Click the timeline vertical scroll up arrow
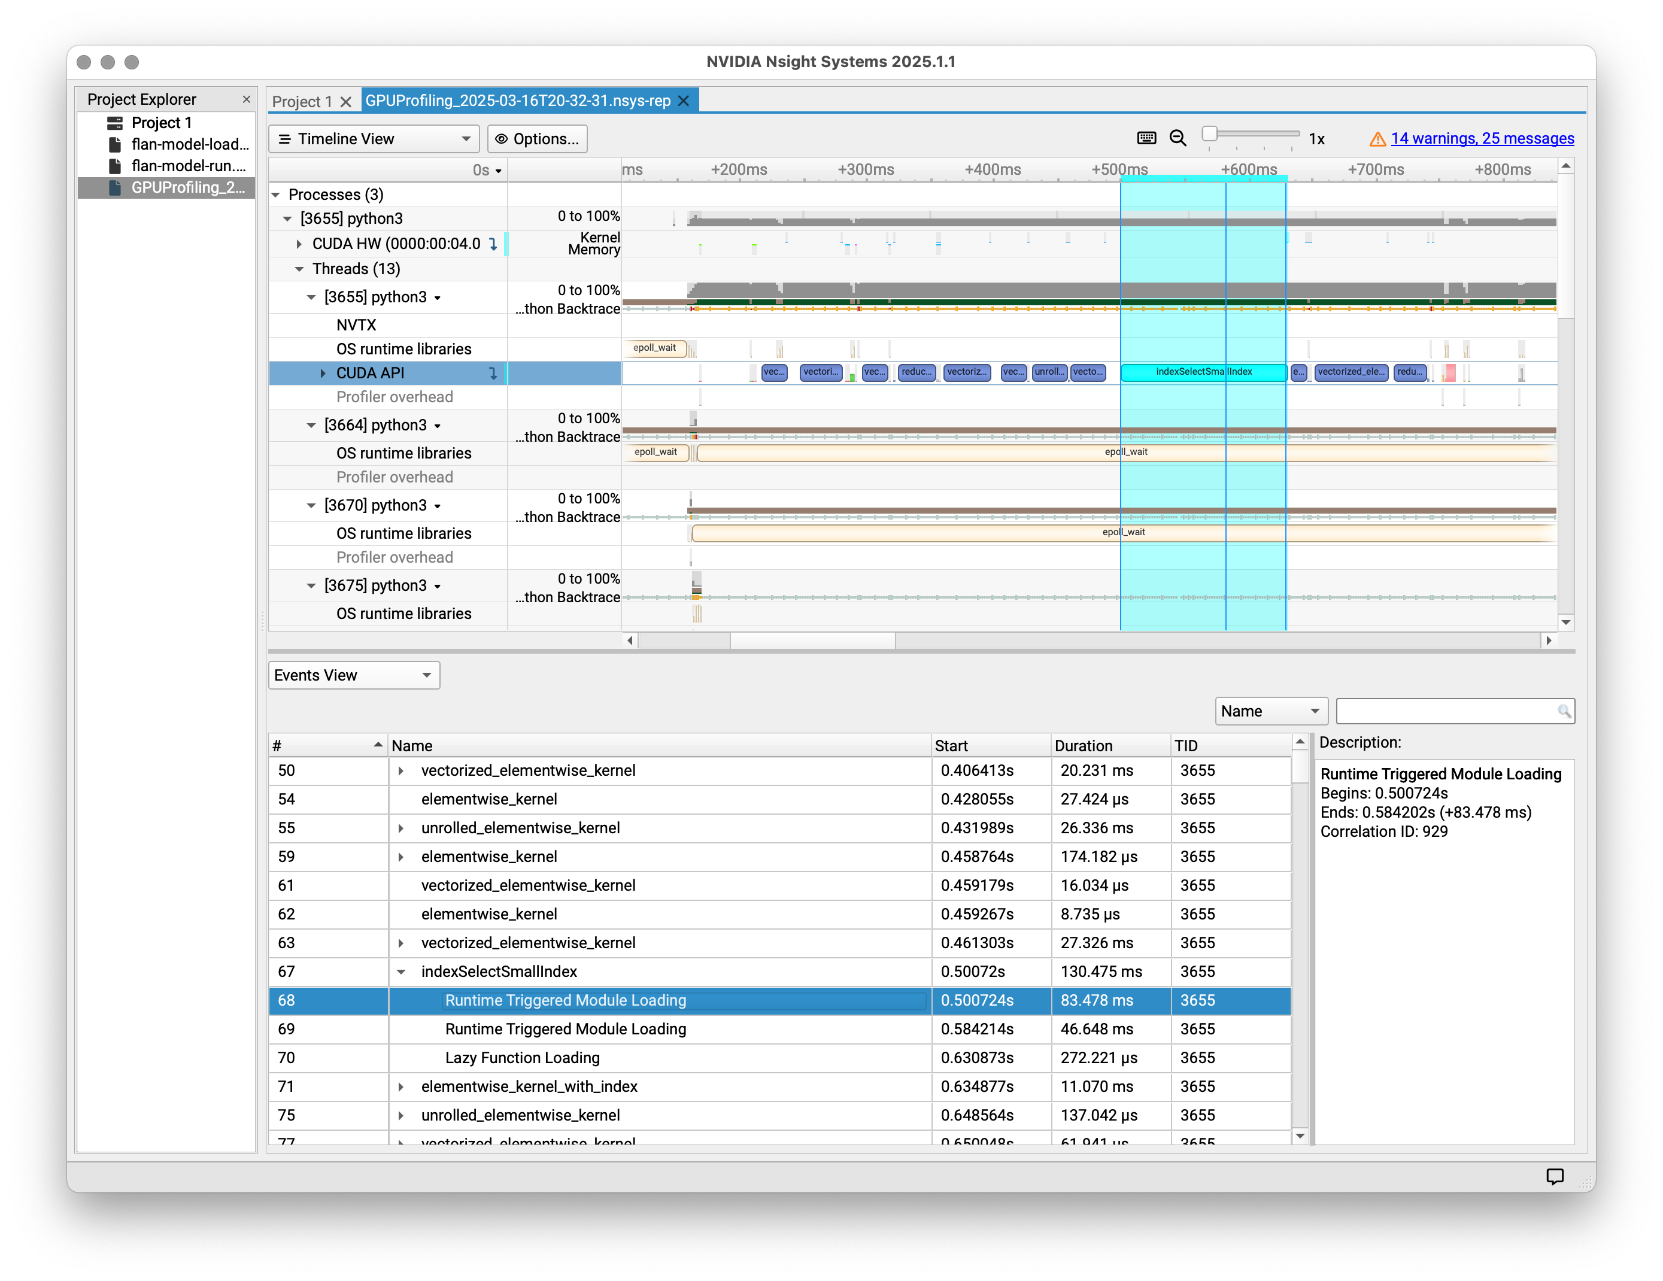 1566,166
